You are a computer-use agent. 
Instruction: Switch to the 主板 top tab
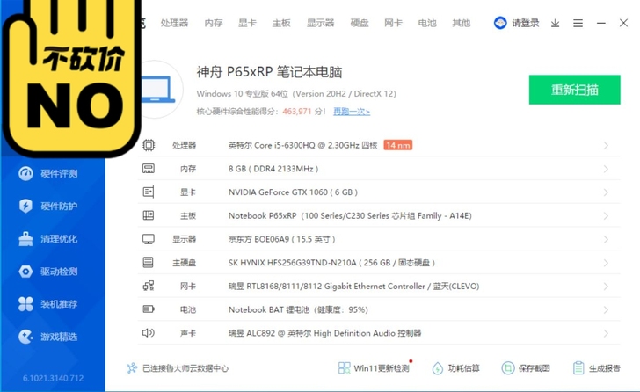pyautogui.click(x=281, y=23)
